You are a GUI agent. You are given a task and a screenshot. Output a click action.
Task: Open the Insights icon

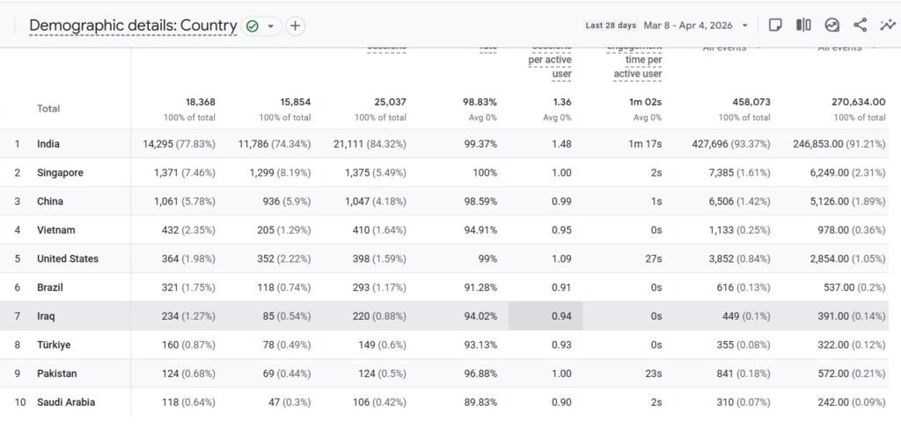[831, 25]
